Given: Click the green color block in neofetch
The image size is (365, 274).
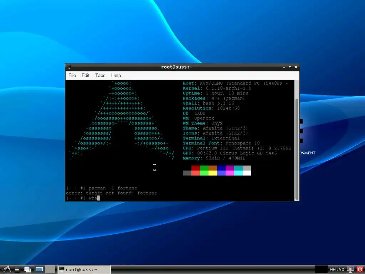Looking at the screenshot, I should 204,168.
